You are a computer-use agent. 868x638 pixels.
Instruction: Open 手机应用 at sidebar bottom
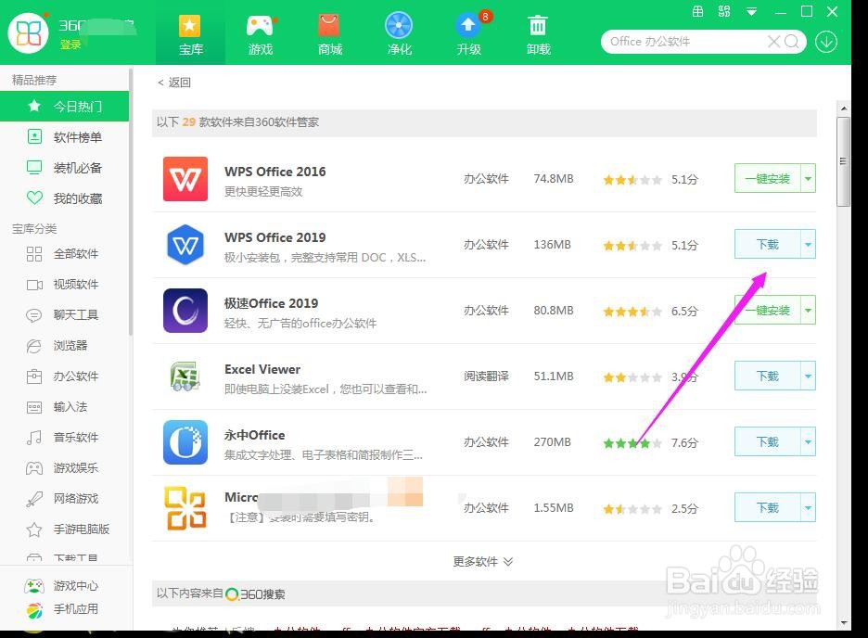tap(62, 609)
